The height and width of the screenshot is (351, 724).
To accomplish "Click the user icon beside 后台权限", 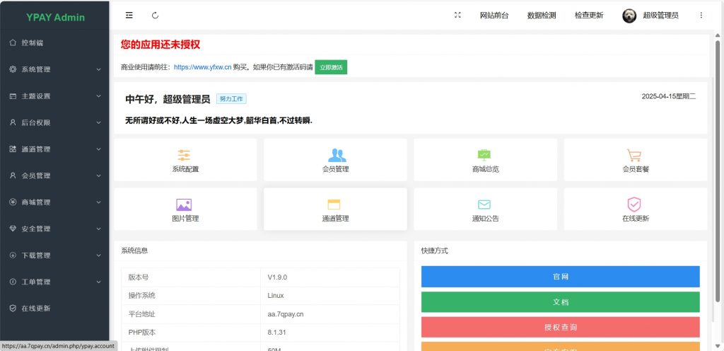I will point(13,122).
